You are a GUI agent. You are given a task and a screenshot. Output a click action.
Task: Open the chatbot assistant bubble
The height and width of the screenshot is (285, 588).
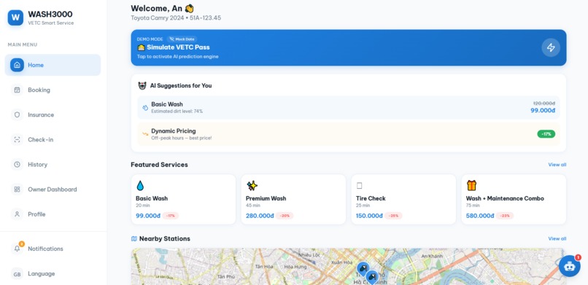tap(569, 266)
